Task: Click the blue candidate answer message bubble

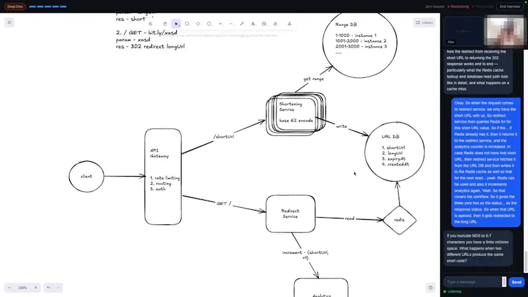Action: point(486,162)
